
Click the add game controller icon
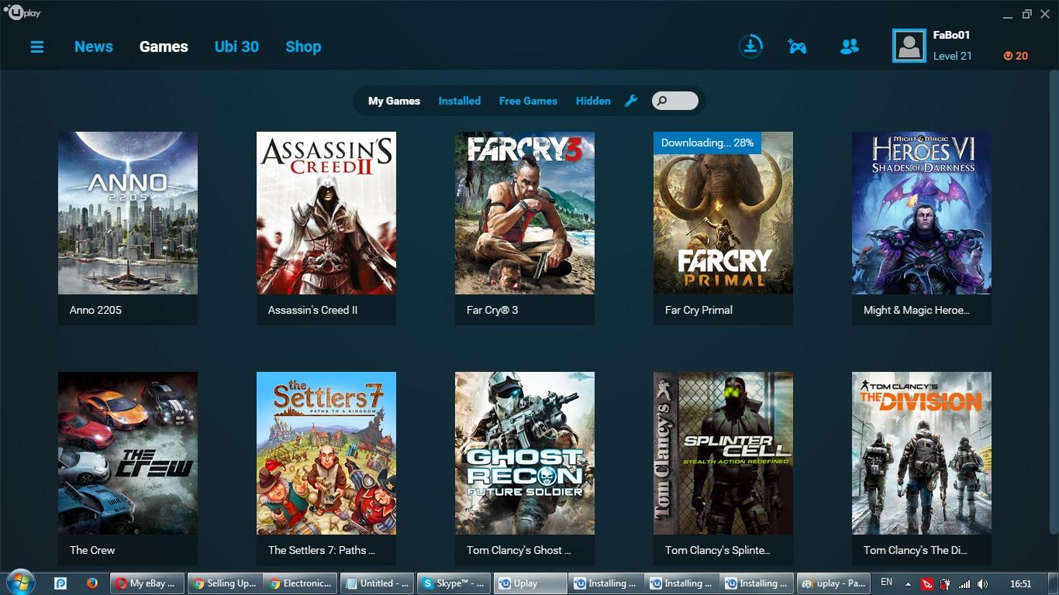pos(797,46)
